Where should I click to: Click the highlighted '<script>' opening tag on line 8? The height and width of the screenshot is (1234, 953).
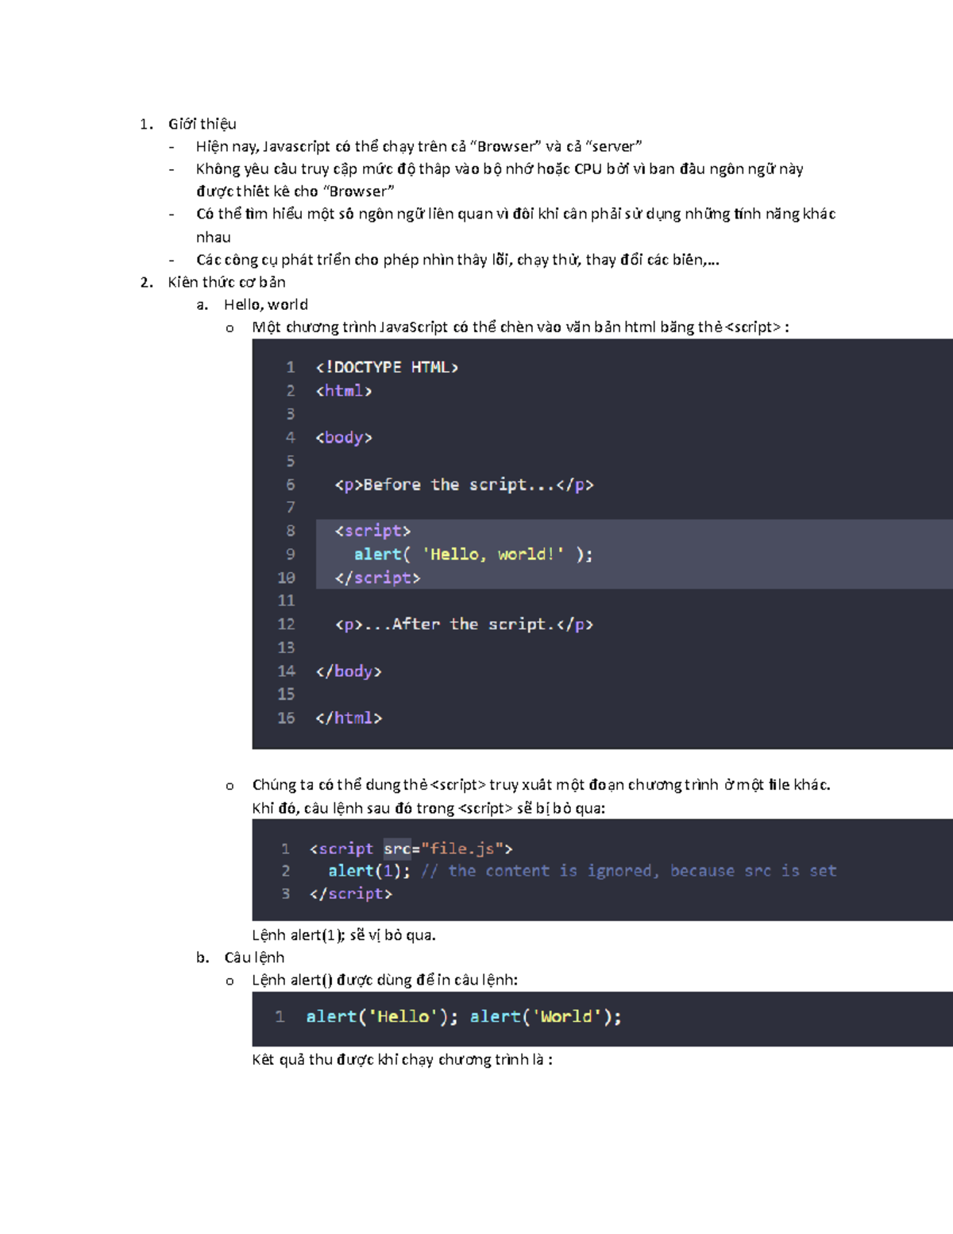pyautogui.click(x=372, y=531)
